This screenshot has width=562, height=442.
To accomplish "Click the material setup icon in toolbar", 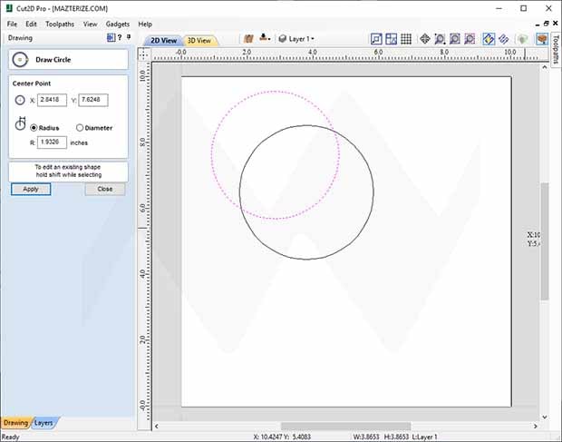I will pos(248,38).
